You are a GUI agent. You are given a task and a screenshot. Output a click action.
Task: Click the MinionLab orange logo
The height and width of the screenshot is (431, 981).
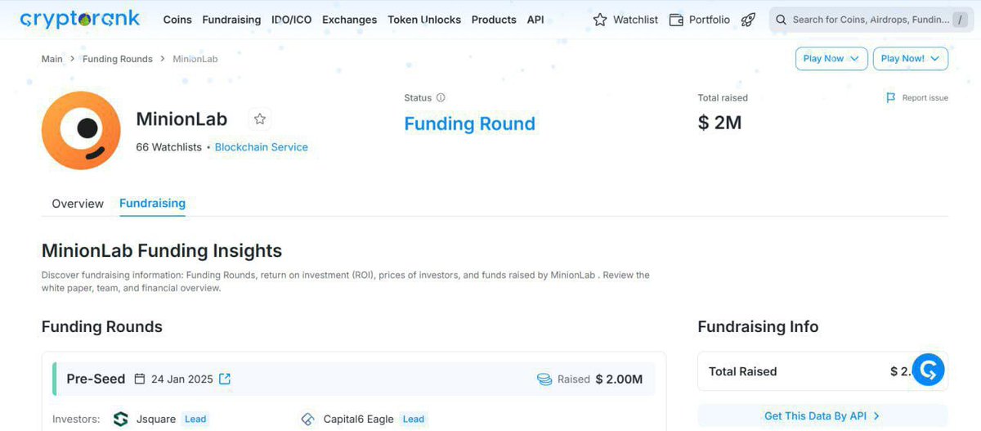(x=81, y=131)
